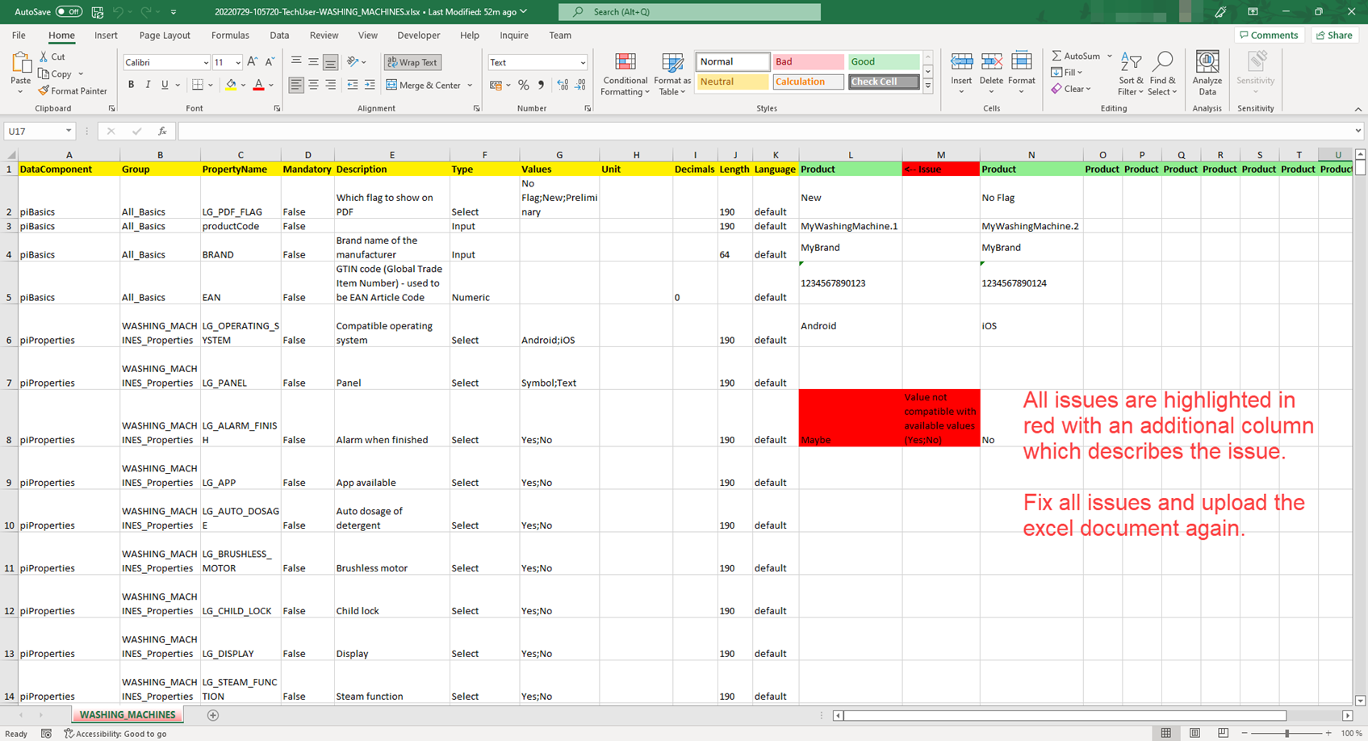The image size is (1368, 741).
Task: Click the Delete cells icon
Action: pos(991,63)
